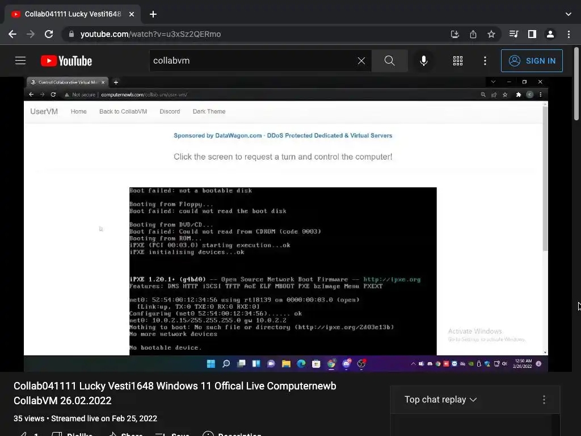Open the Chrome side panel
This screenshot has height=436, width=581.
[x=532, y=34]
